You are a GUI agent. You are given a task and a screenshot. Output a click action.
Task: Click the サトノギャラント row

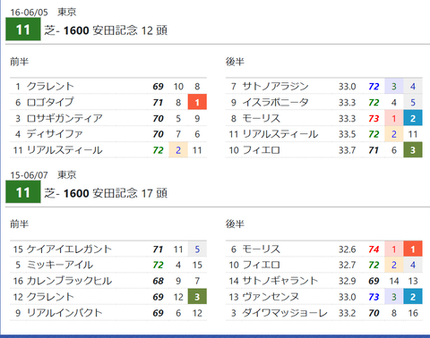point(324,281)
